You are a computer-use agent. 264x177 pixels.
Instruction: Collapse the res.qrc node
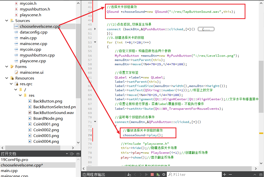(11, 84)
